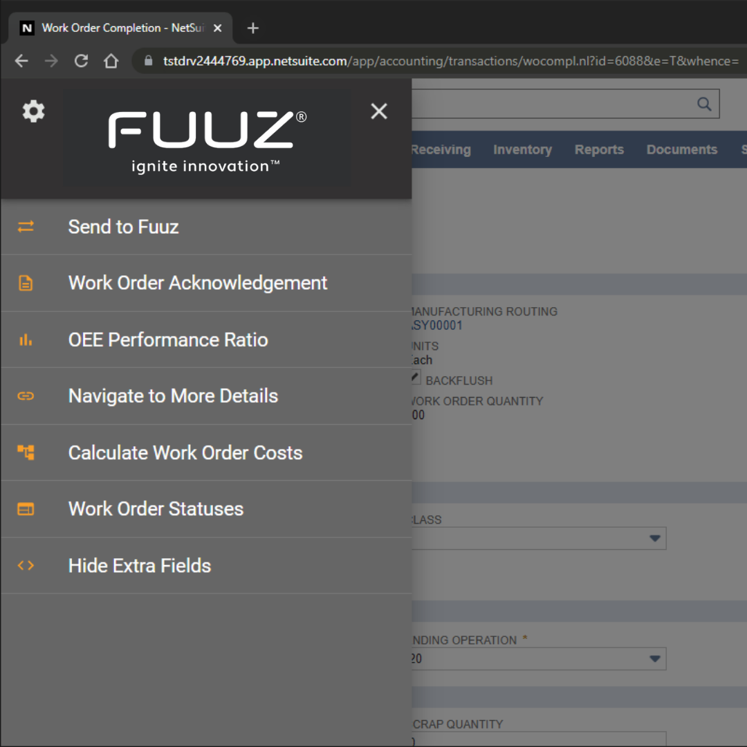Open a new browser tab
The height and width of the screenshot is (747, 747).
tap(253, 28)
